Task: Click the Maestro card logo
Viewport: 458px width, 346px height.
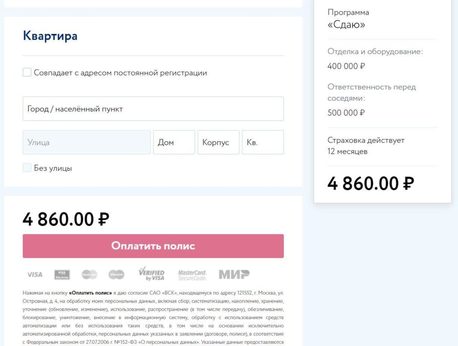Action: pyautogui.click(x=116, y=274)
